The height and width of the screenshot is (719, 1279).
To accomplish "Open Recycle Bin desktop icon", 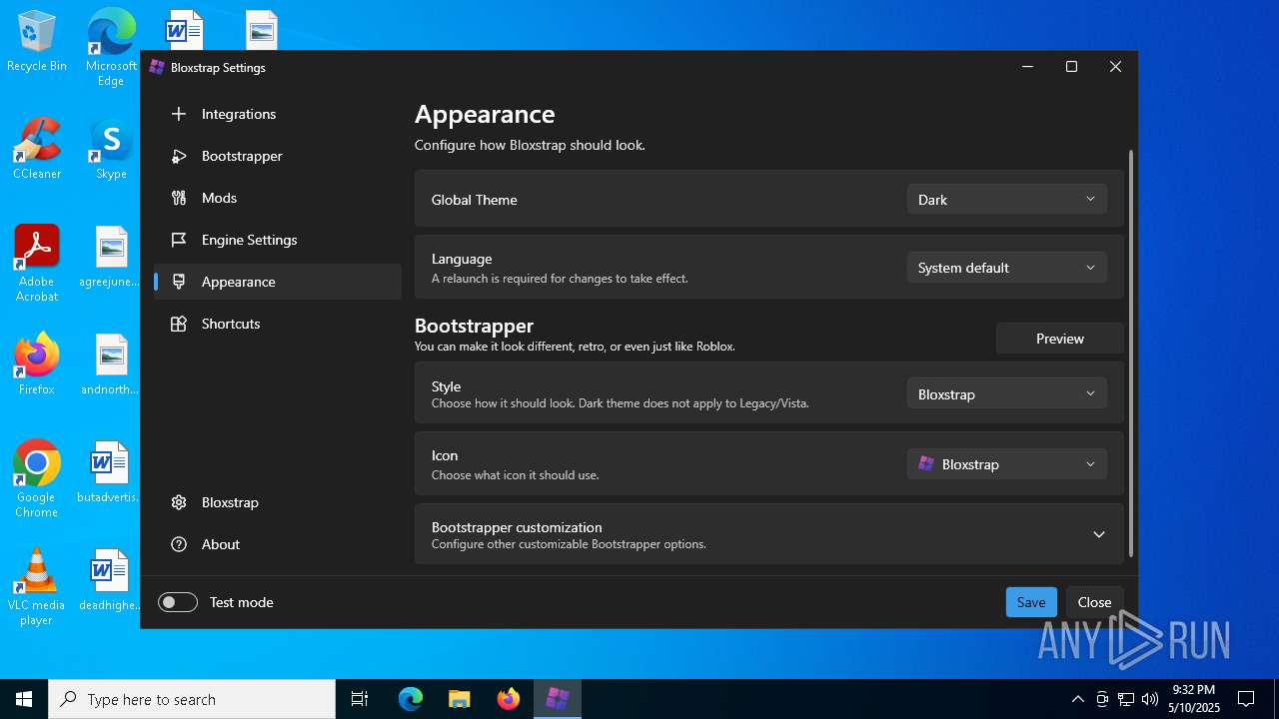I will point(37,41).
